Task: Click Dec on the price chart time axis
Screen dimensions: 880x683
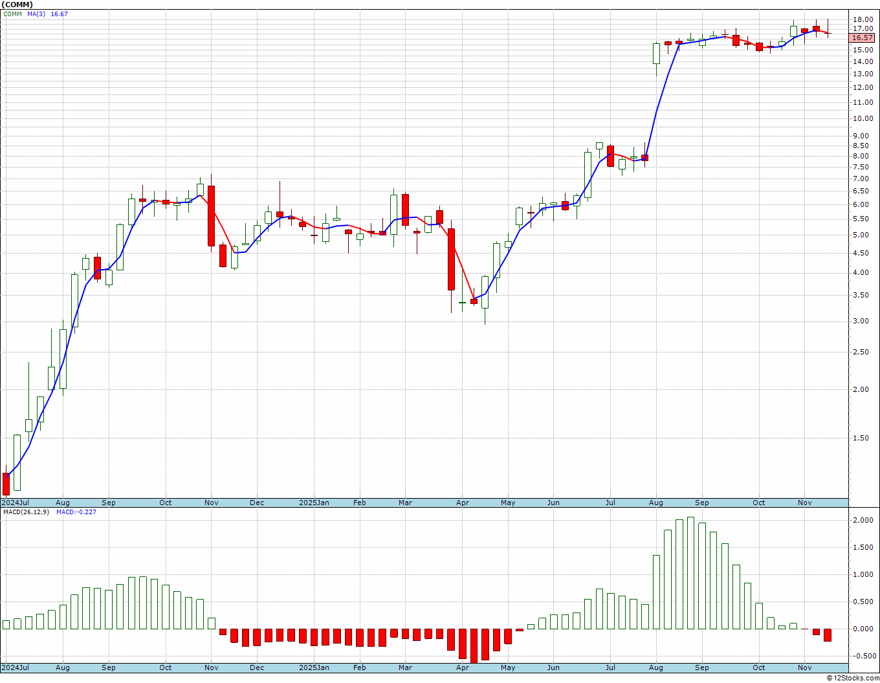Action: (257, 503)
